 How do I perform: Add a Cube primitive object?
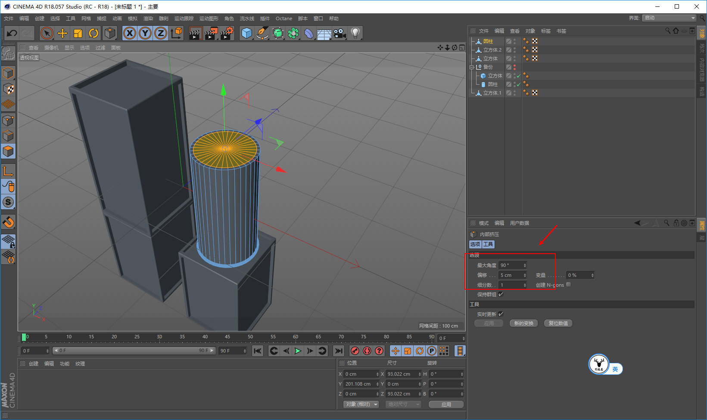[246, 33]
